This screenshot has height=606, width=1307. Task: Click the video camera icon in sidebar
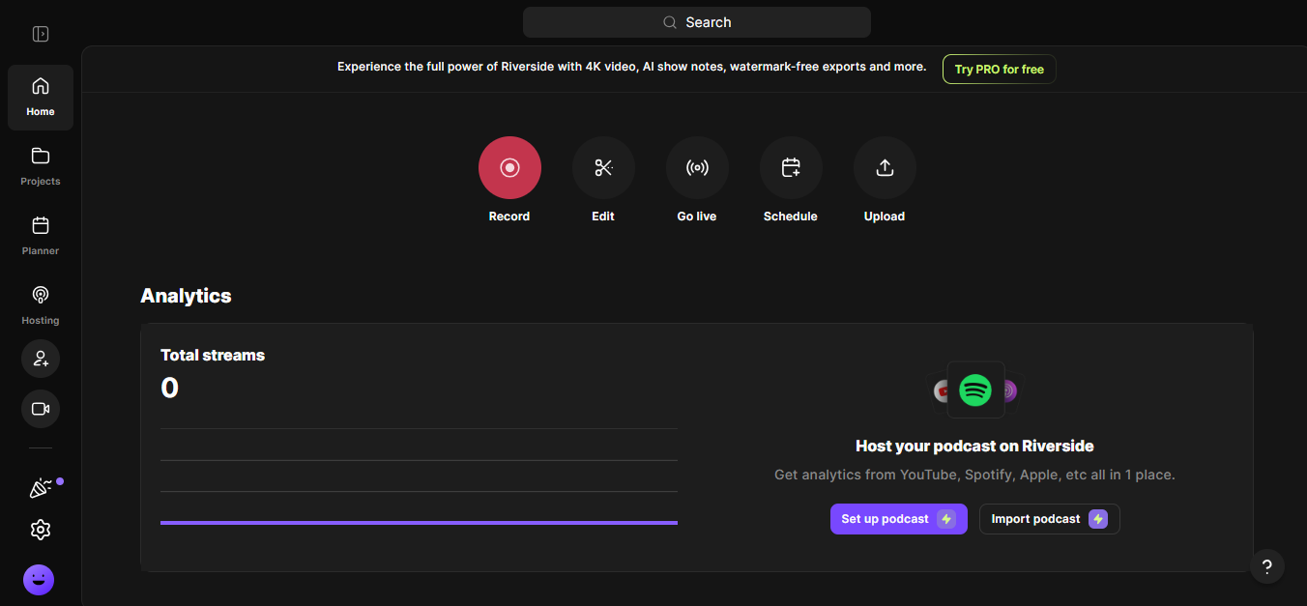[x=41, y=409]
